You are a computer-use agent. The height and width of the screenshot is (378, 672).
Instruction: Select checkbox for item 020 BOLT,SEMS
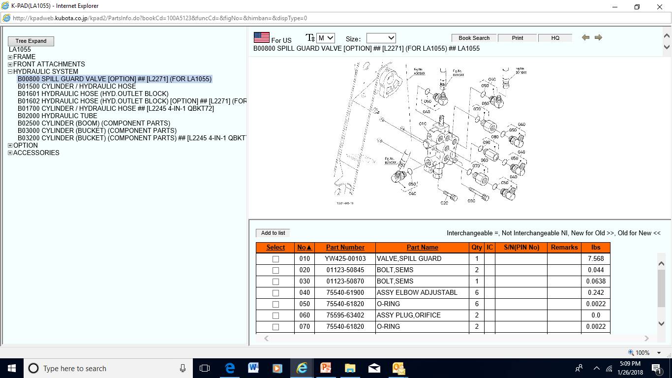[x=275, y=270]
